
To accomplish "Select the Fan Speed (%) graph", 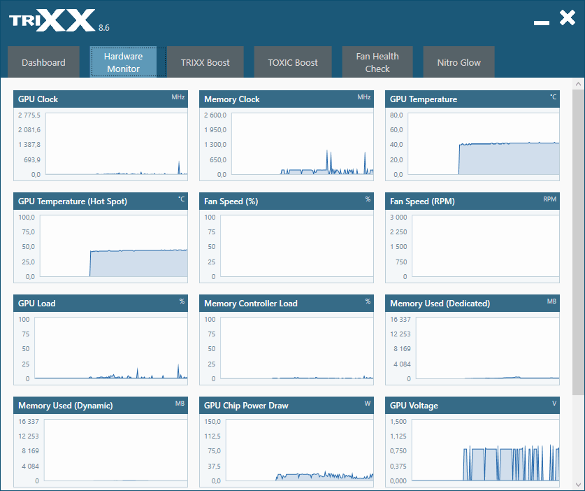I will 296,245.
